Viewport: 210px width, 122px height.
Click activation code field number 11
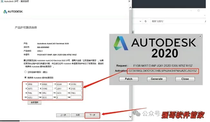click(x=62, y=93)
